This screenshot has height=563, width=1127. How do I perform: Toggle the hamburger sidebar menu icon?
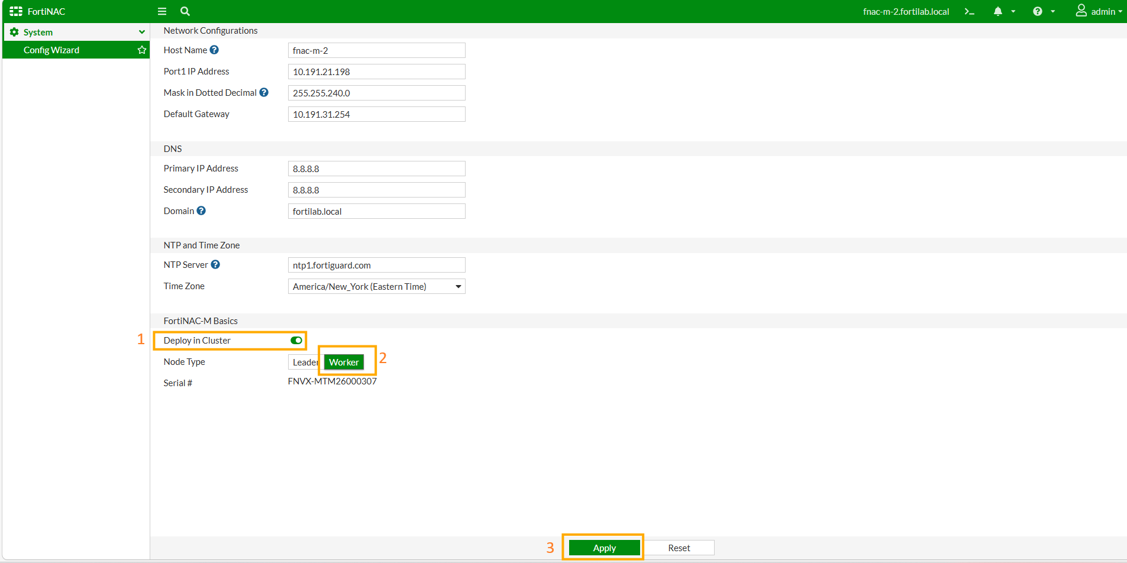[162, 11]
